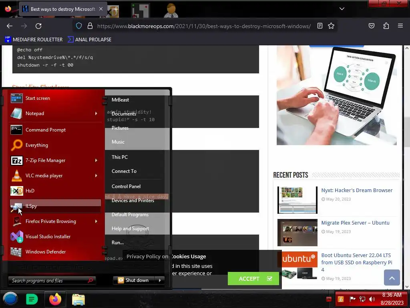Open Migrate Plex Server – Ubuntu post
The height and width of the screenshot is (308, 410).
pyautogui.click(x=355, y=223)
